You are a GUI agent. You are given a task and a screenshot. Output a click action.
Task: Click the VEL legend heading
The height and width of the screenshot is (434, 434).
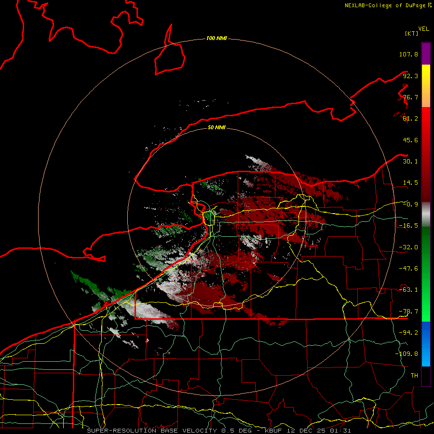423,29
